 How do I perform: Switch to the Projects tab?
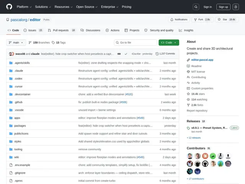[x=132, y=30]
